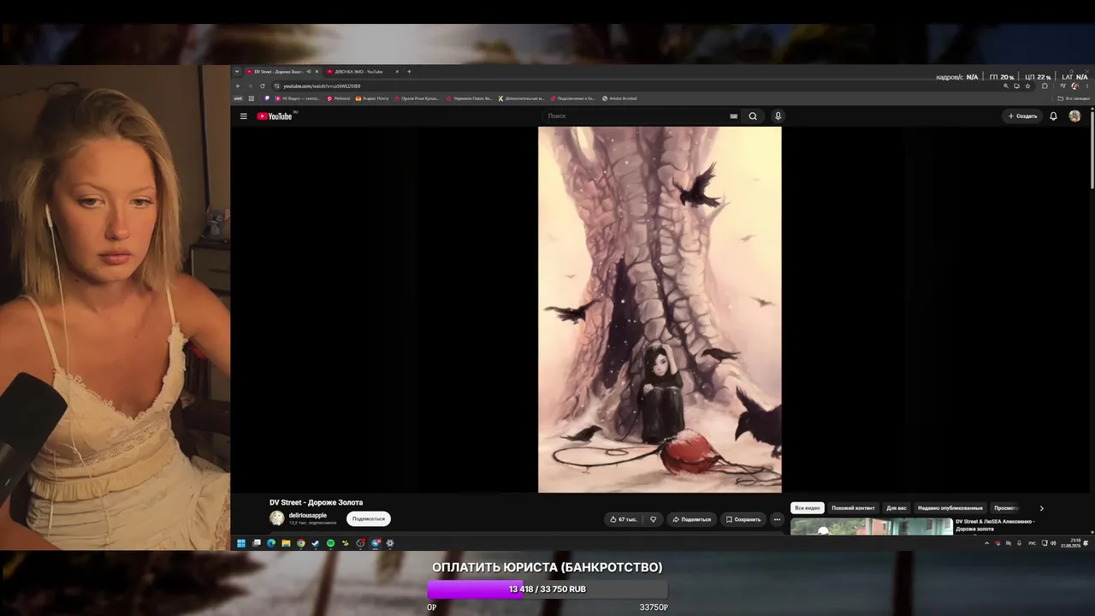
Task: Start voice search with the microphone icon
Action: pyautogui.click(x=778, y=116)
